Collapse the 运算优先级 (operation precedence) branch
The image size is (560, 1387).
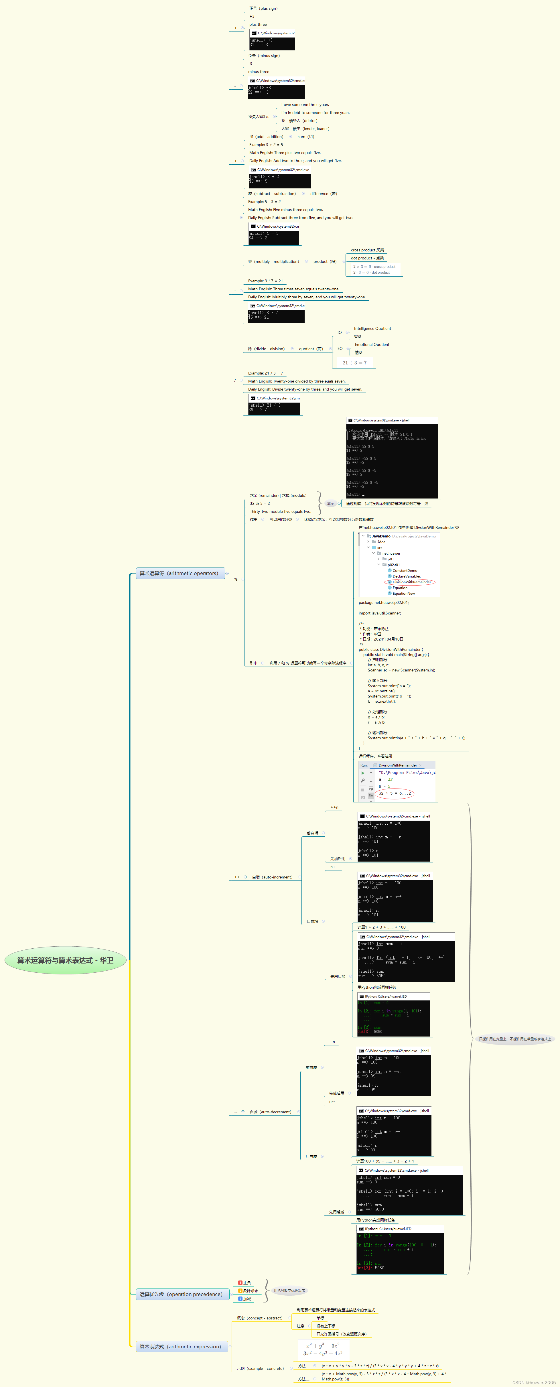(x=232, y=1294)
